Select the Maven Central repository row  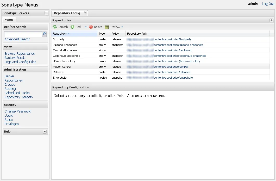tap(160, 67)
